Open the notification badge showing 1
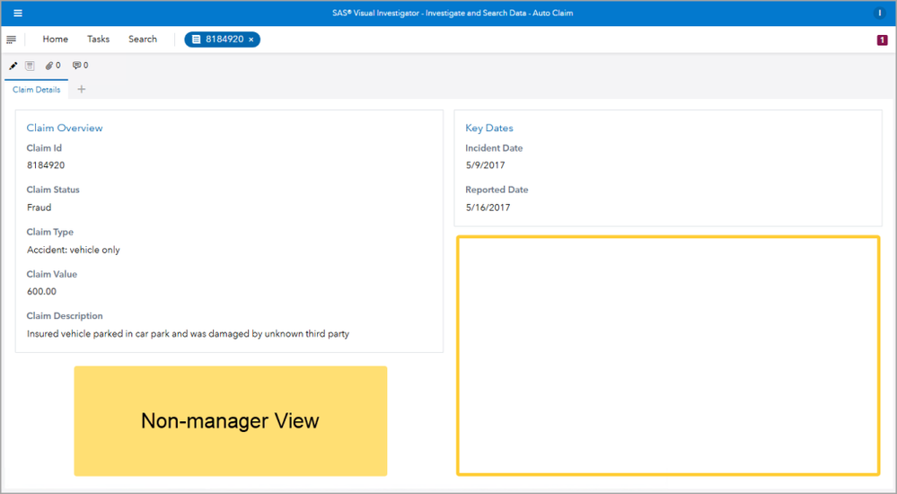Viewport: 897px width, 494px height. [882, 40]
